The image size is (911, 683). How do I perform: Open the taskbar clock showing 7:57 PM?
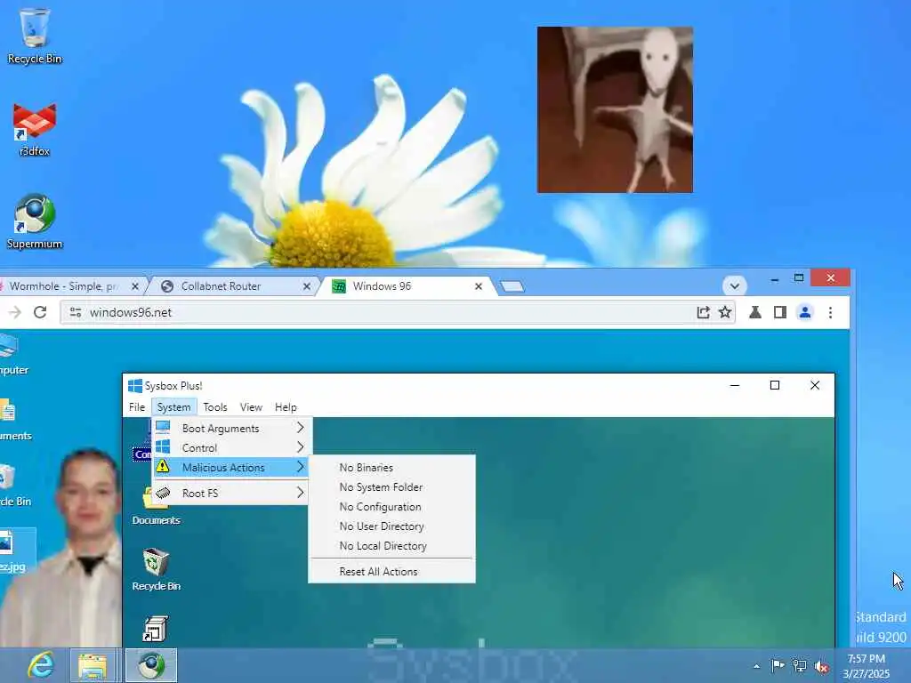point(866,665)
